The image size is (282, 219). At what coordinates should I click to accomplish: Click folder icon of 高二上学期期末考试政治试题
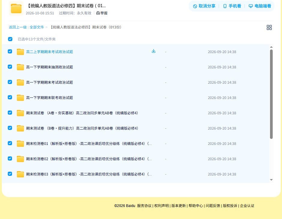point(20,52)
